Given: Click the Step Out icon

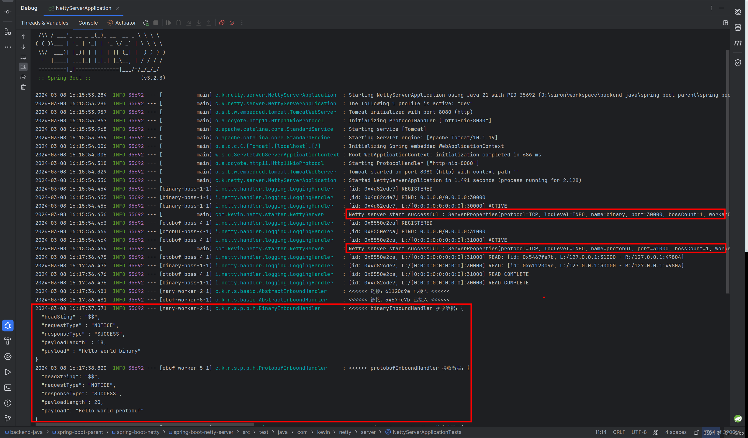Looking at the screenshot, I should pyautogui.click(x=209, y=23).
